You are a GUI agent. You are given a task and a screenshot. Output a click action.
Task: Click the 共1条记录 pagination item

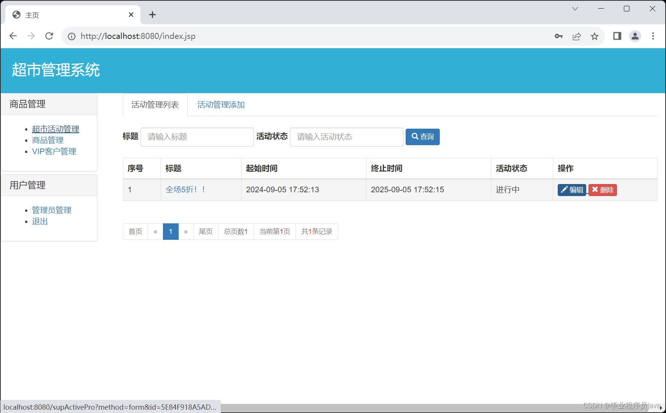[317, 232]
